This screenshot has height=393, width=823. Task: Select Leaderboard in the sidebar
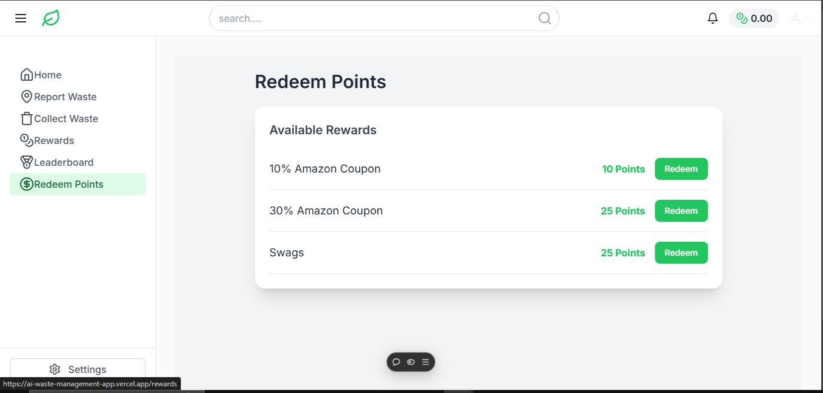[63, 162]
